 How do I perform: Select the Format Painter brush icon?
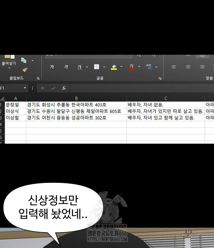(25, 70)
